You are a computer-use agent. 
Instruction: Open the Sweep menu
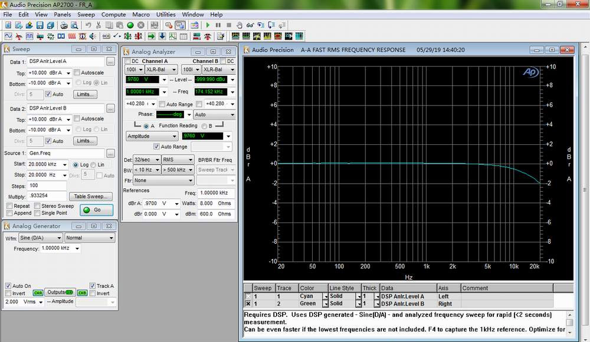point(86,14)
